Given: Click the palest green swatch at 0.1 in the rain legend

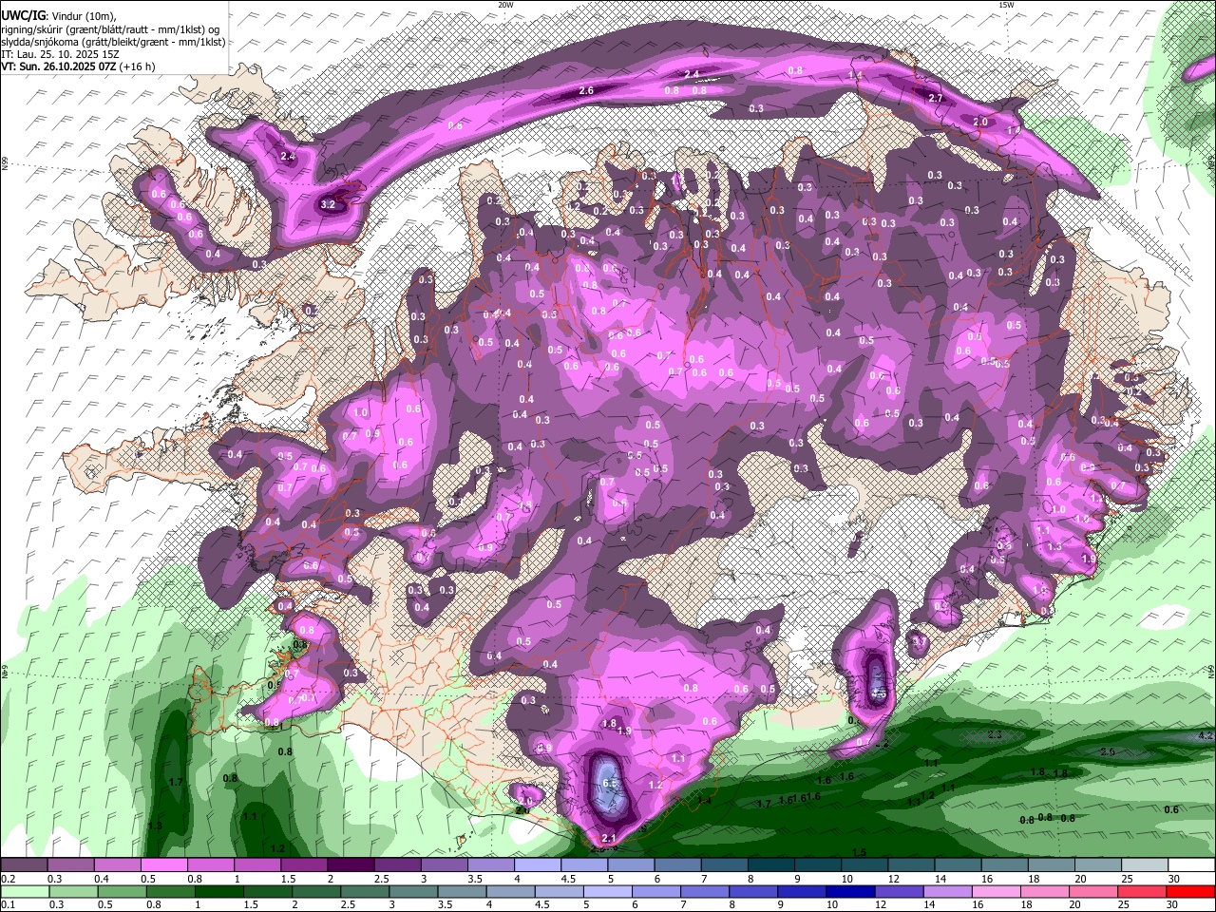Looking at the screenshot, I should tap(24, 891).
